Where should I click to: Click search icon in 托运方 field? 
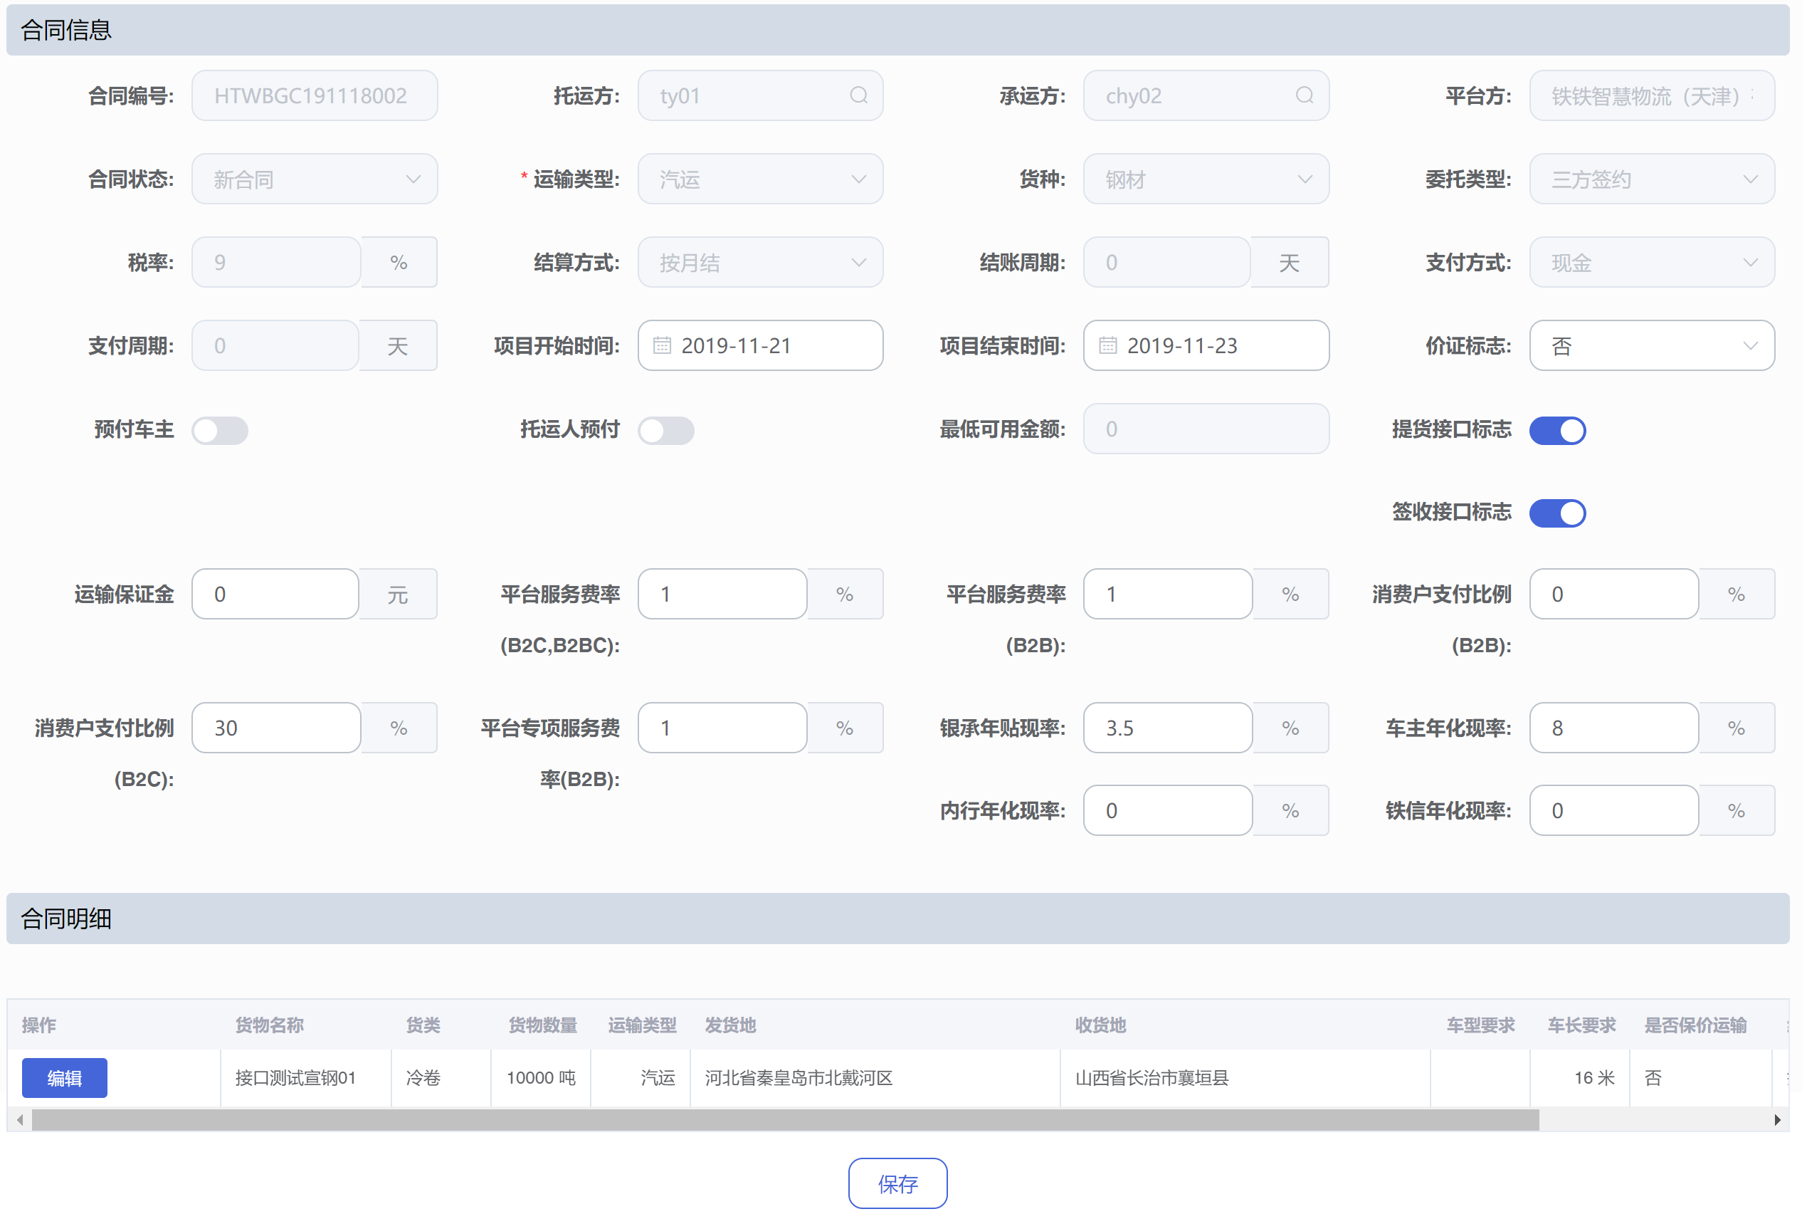pos(858,95)
